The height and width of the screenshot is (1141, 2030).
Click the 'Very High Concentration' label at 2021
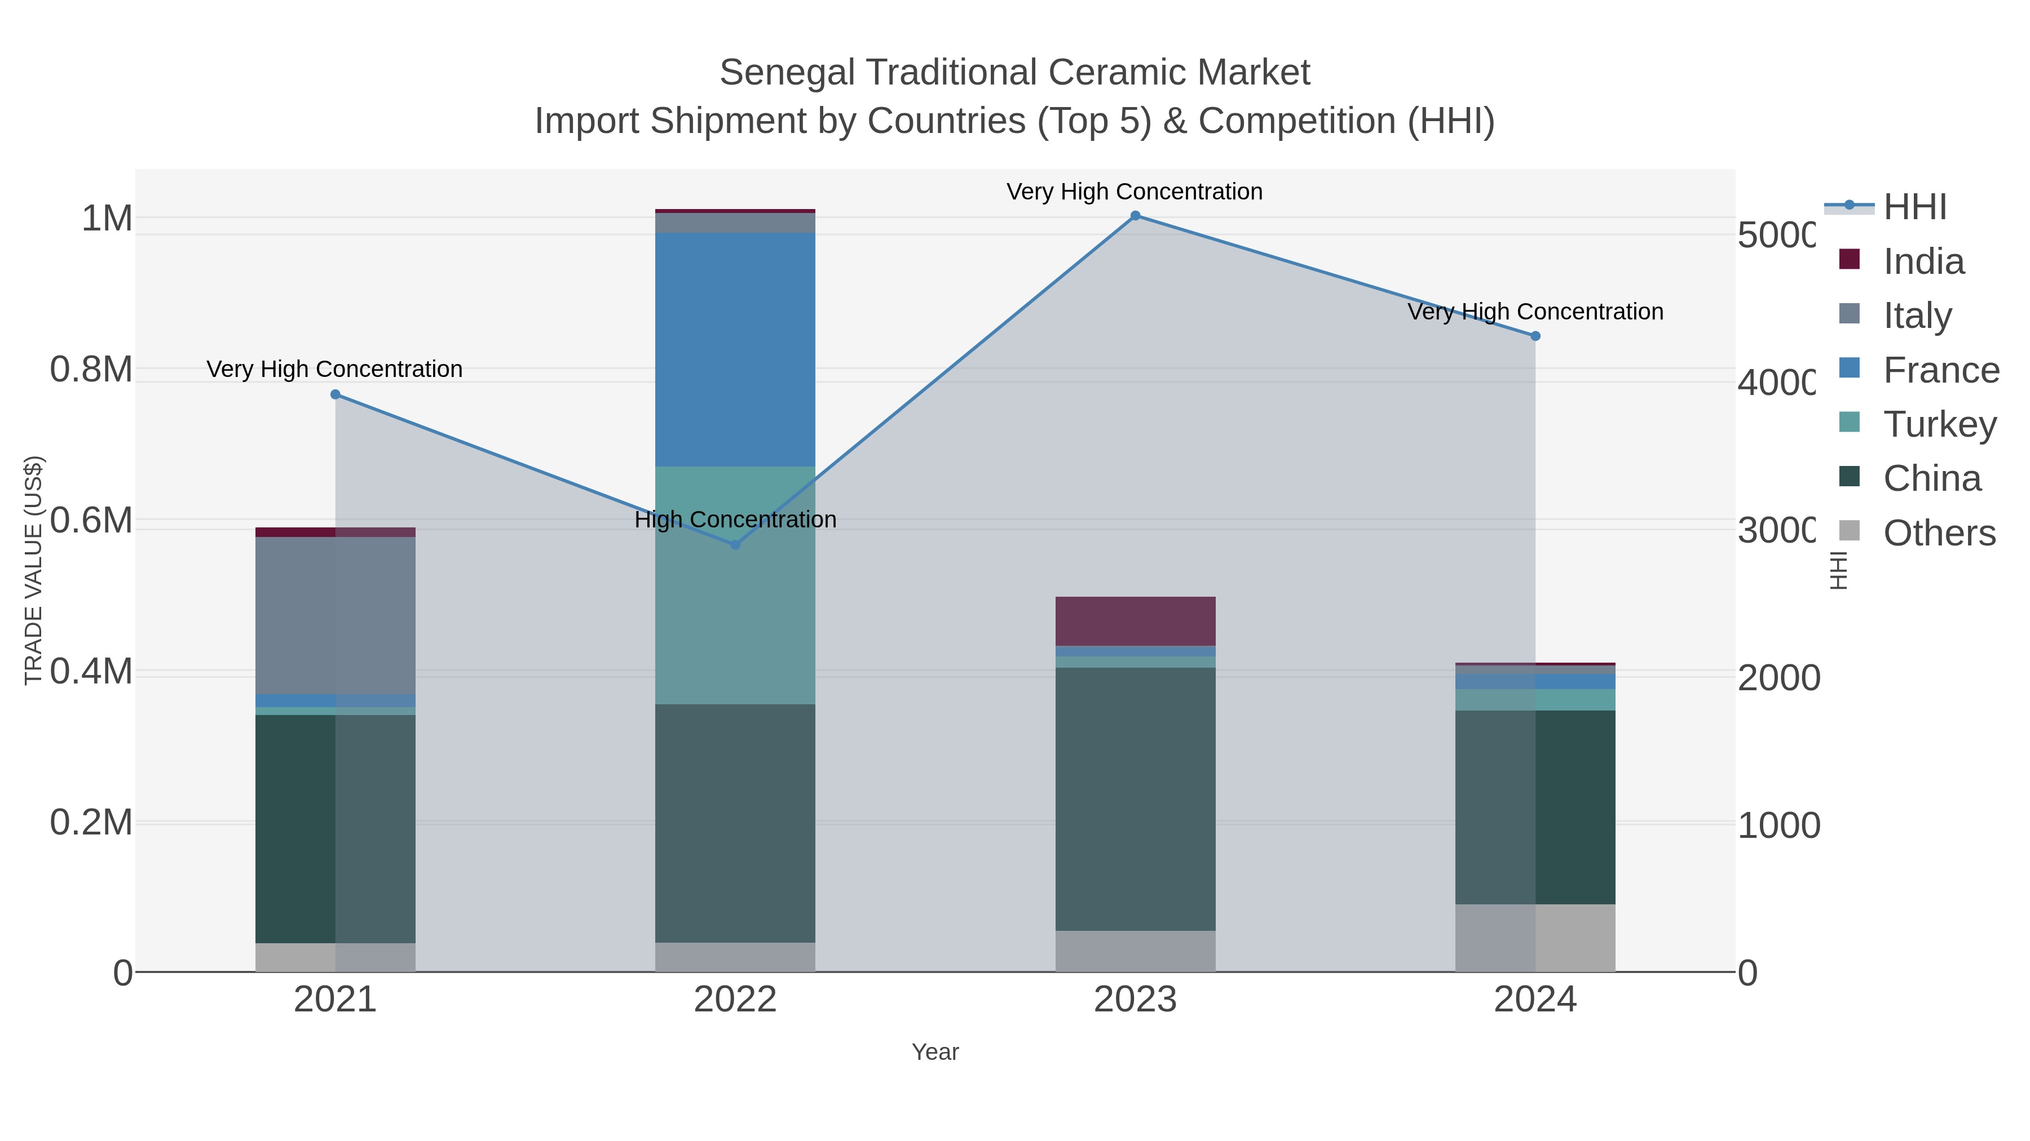[x=335, y=369]
